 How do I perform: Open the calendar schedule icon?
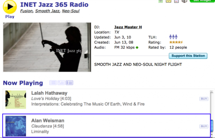(x=176, y=1)
